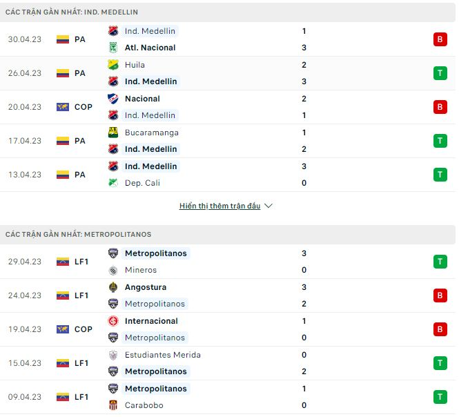Select the 'Các trận gần nhất: Ind. Medellin' header

(x=72, y=12)
